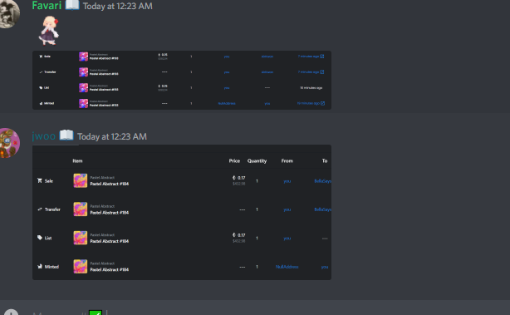Click the book badge next to jwoo
The image size is (510, 315).
pyautogui.click(x=66, y=135)
